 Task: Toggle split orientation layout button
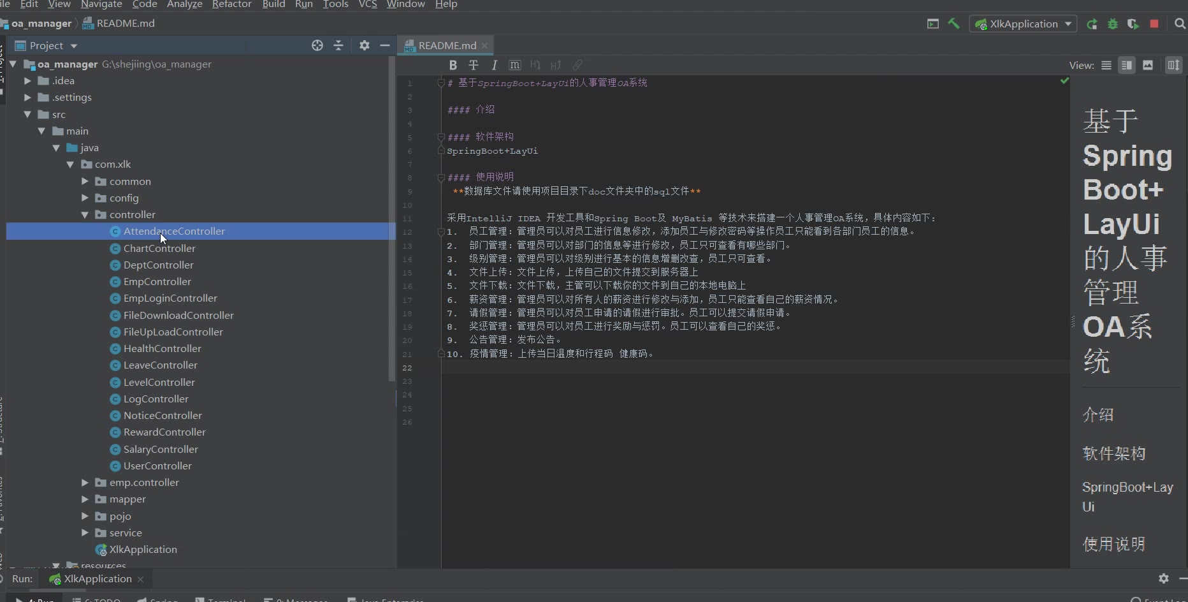coord(1173,65)
